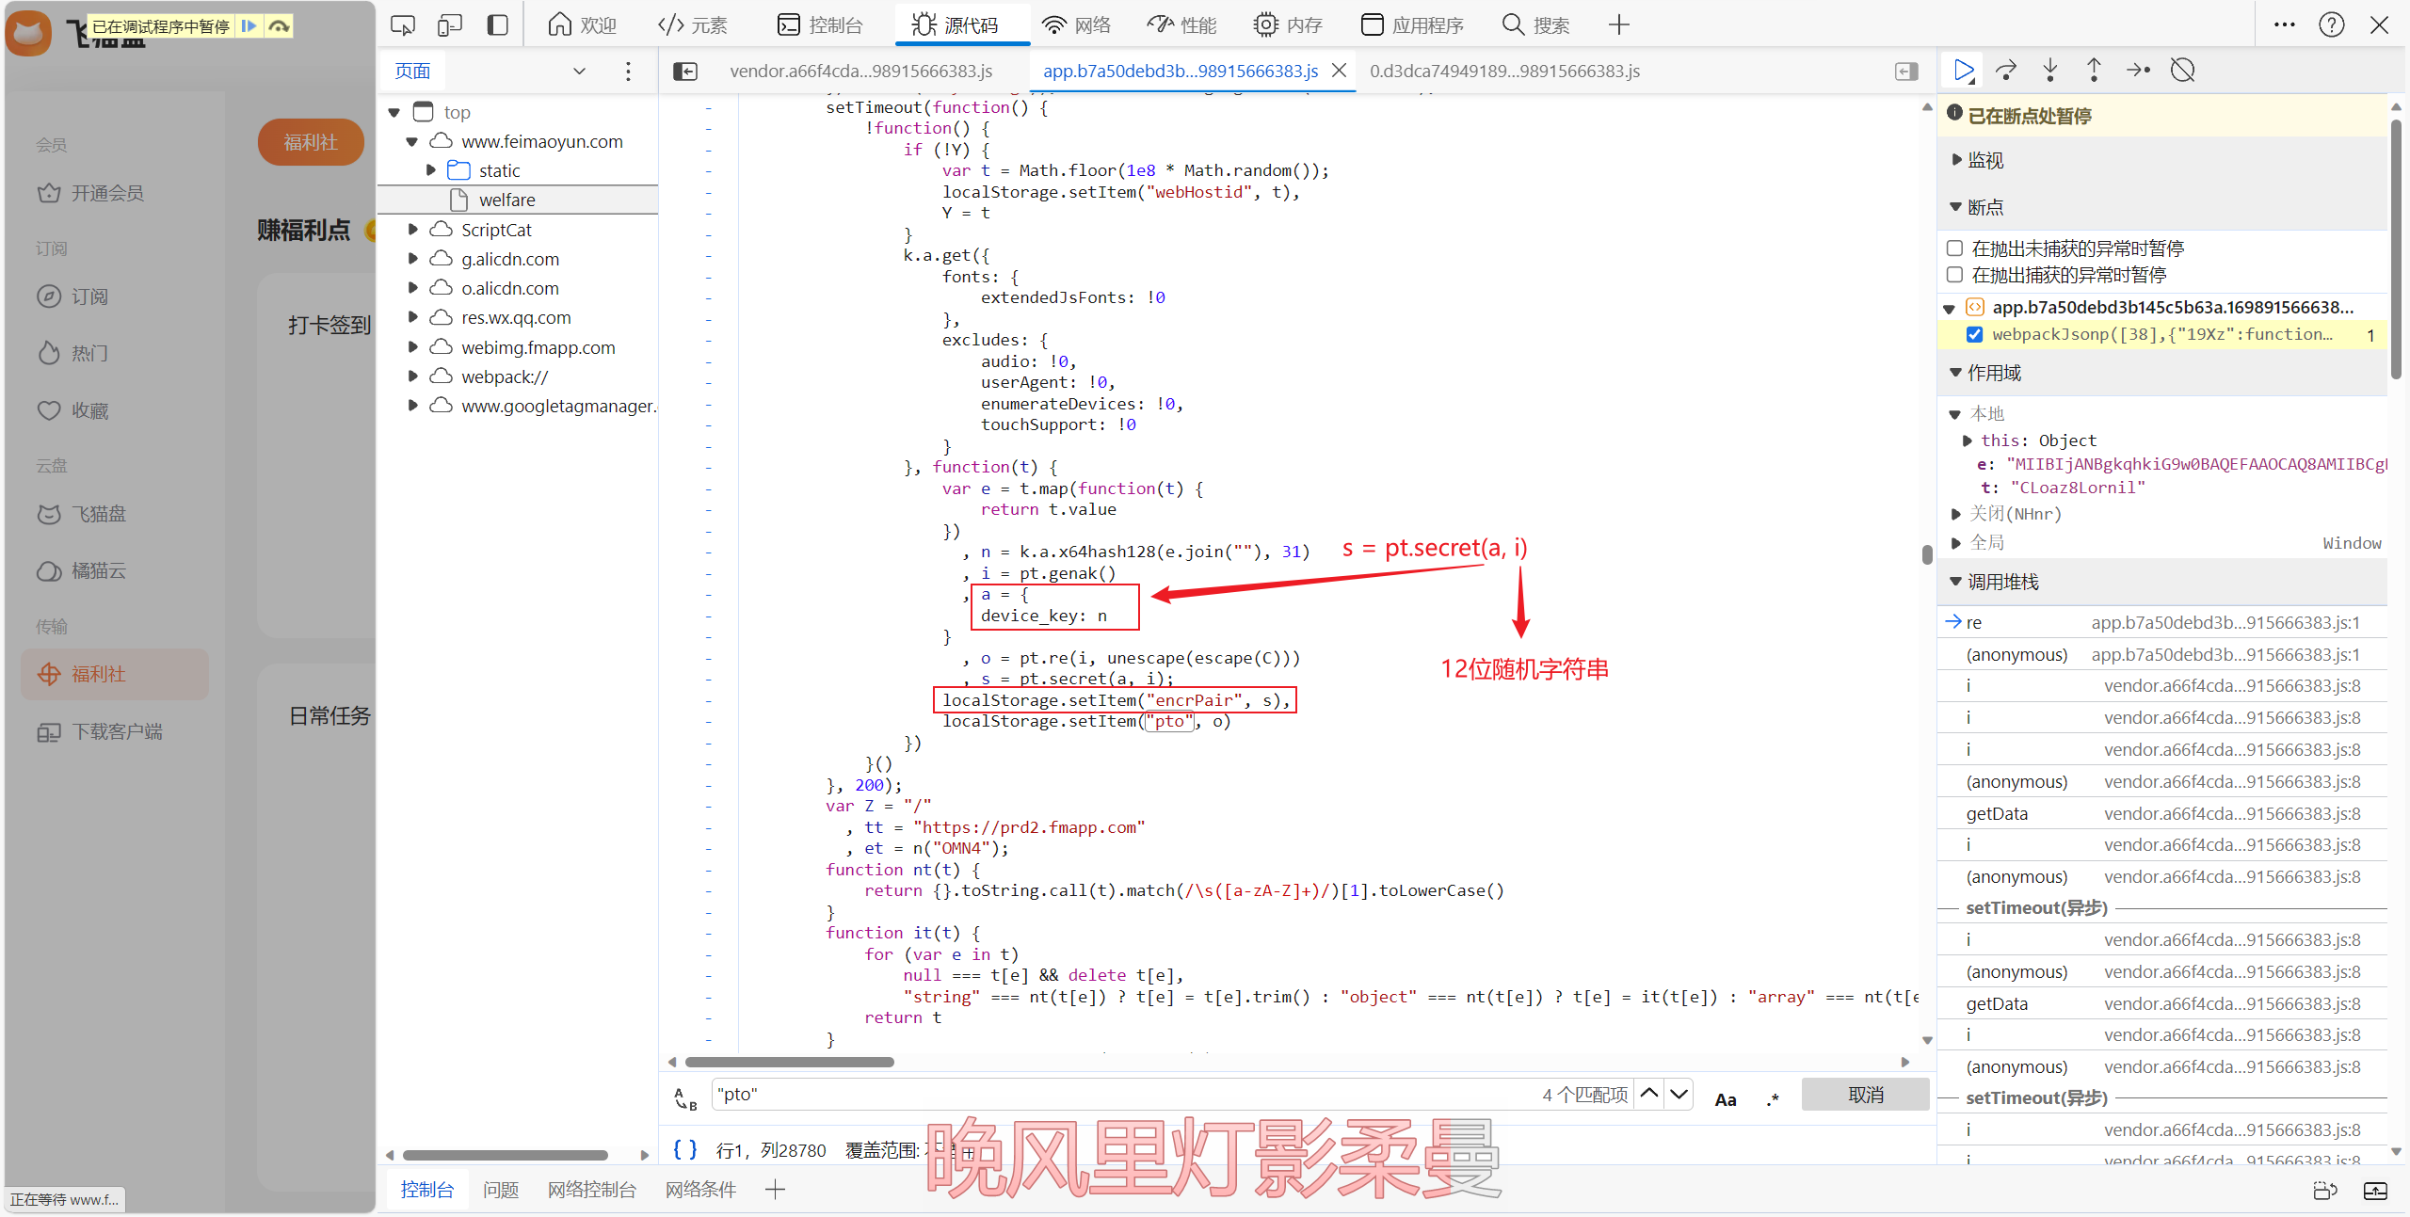Screen dimensions: 2410x1217
Task: Enable pause on caught exceptions checkbox
Action: tap(1955, 275)
